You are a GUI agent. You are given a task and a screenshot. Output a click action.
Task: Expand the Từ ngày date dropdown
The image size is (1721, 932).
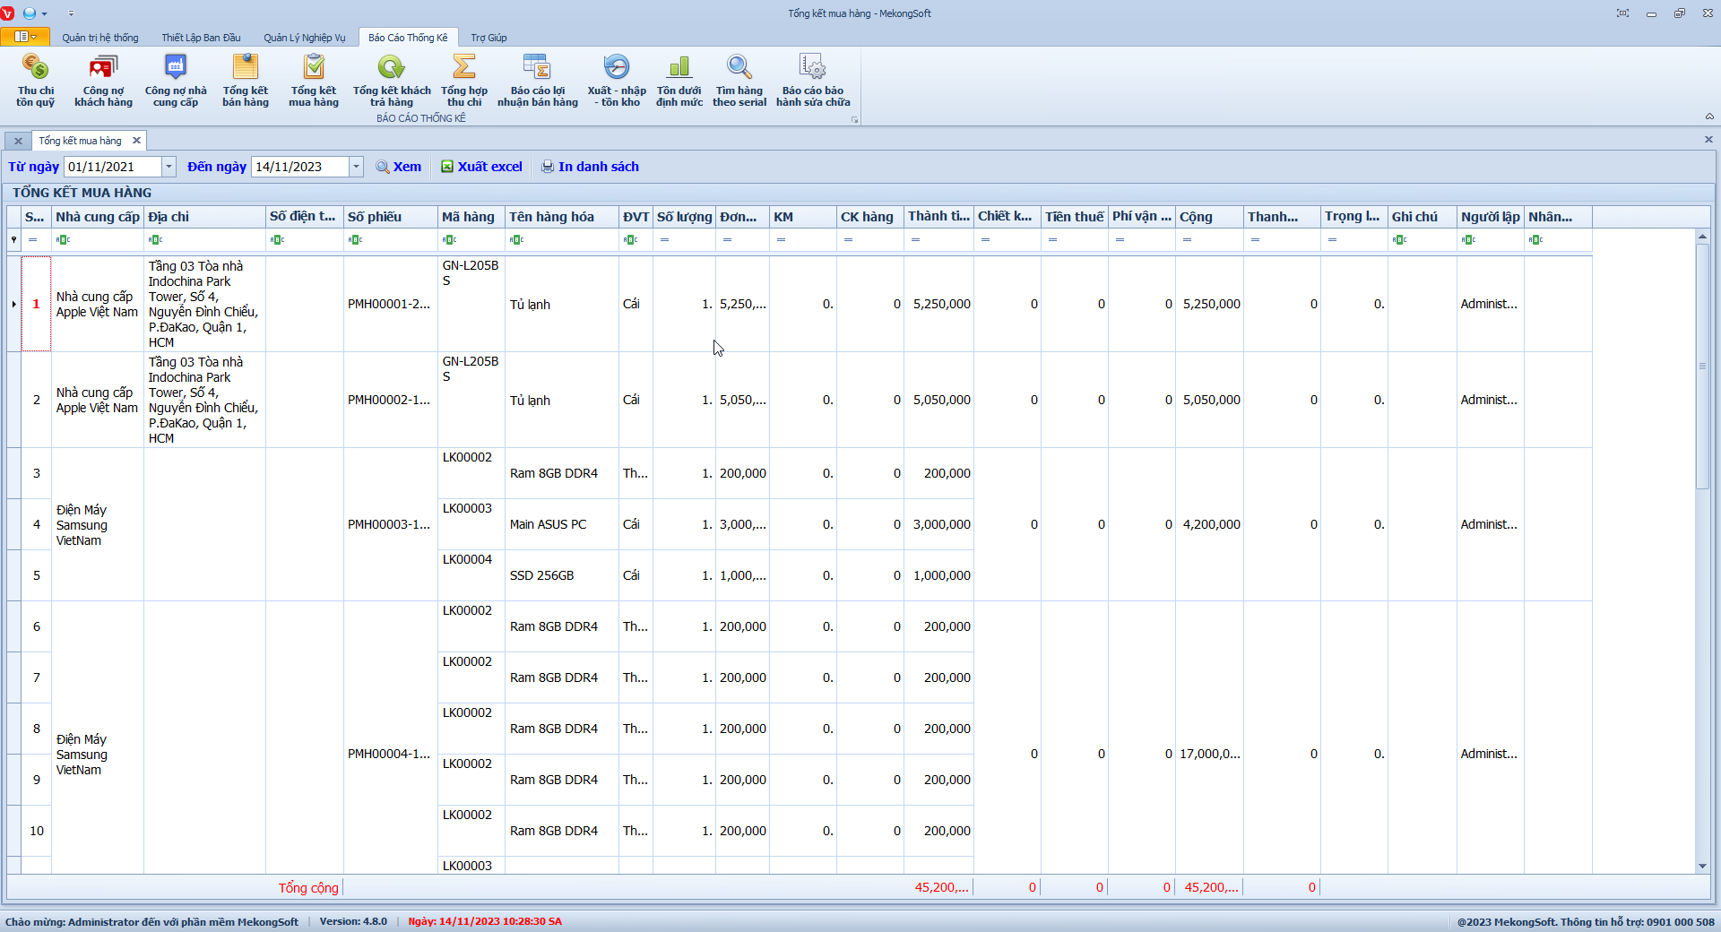(169, 167)
